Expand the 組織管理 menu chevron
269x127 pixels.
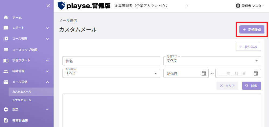tap(47, 71)
